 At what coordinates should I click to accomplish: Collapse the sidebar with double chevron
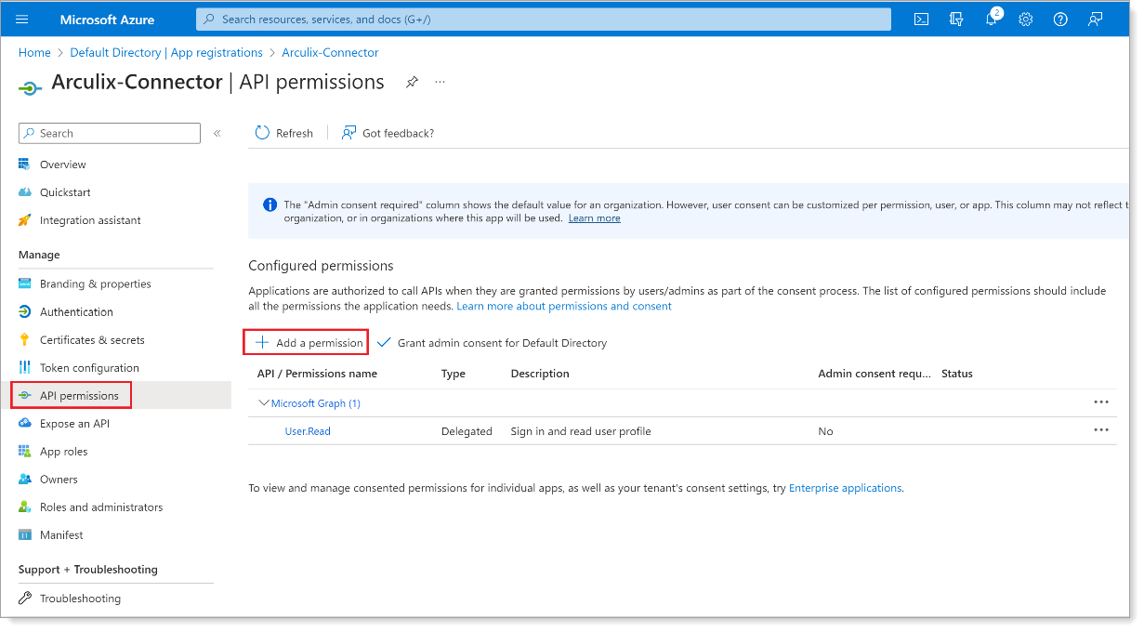[217, 134]
